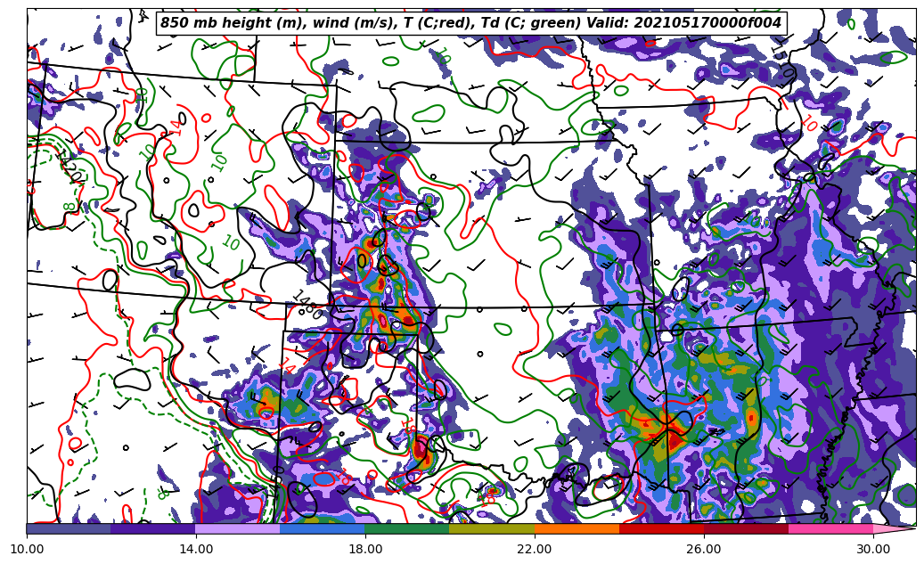The image size is (924, 564).
Task: Click the 22.00 colorbar tick label
Action: point(535,550)
